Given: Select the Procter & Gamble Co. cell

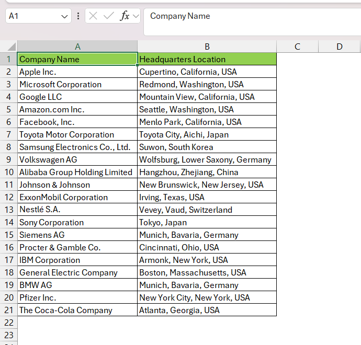Looking at the screenshot, I should 77,247.
